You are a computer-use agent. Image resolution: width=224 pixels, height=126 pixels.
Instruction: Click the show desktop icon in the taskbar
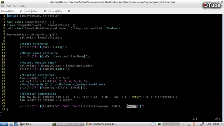click(x=153, y=124)
